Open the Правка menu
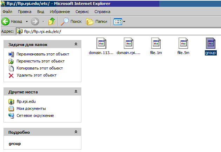Screen dimensions: 221x152 (x=25, y=12)
